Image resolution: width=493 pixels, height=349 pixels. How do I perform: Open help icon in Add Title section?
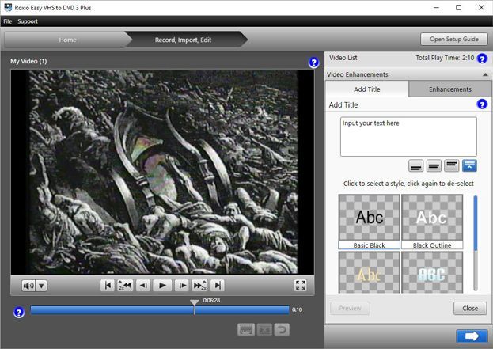(x=482, y=104)
